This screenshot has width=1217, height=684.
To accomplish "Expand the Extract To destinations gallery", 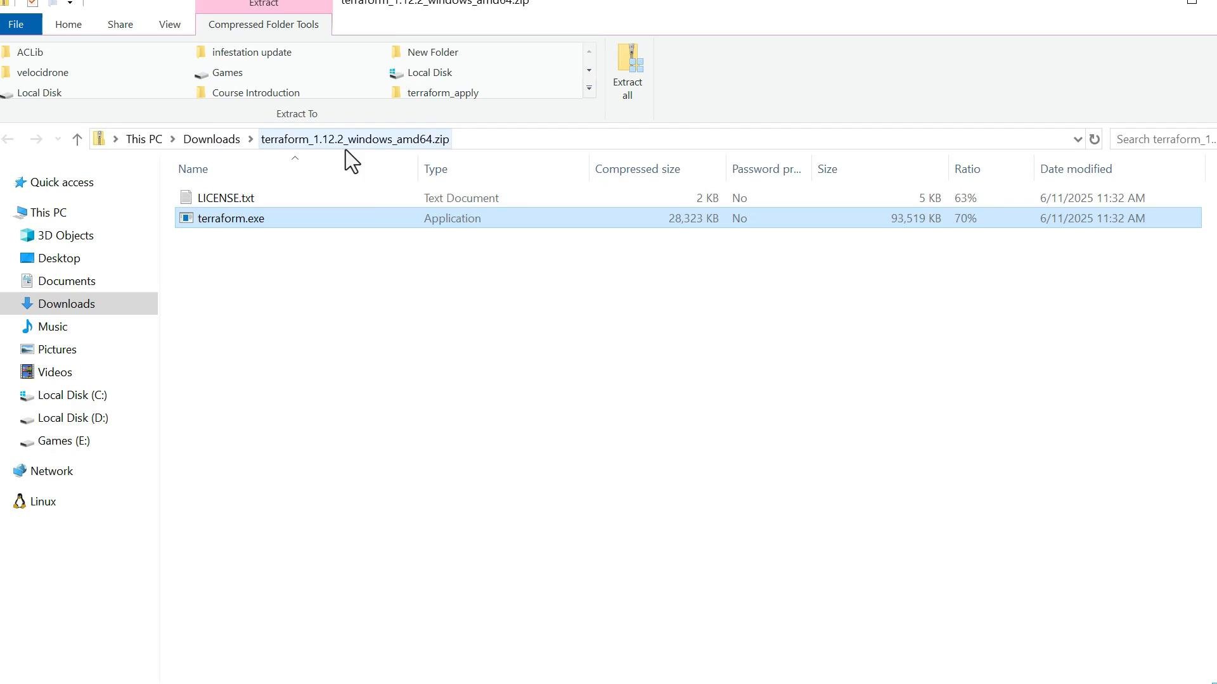I will pos(589,88).
